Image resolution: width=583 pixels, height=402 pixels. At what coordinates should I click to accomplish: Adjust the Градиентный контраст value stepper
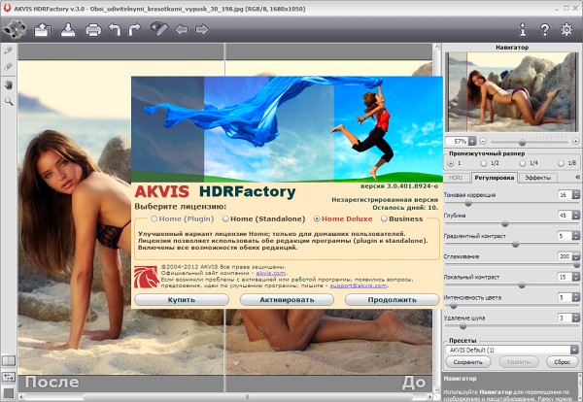pyautogui.click(x=575, y=236)
